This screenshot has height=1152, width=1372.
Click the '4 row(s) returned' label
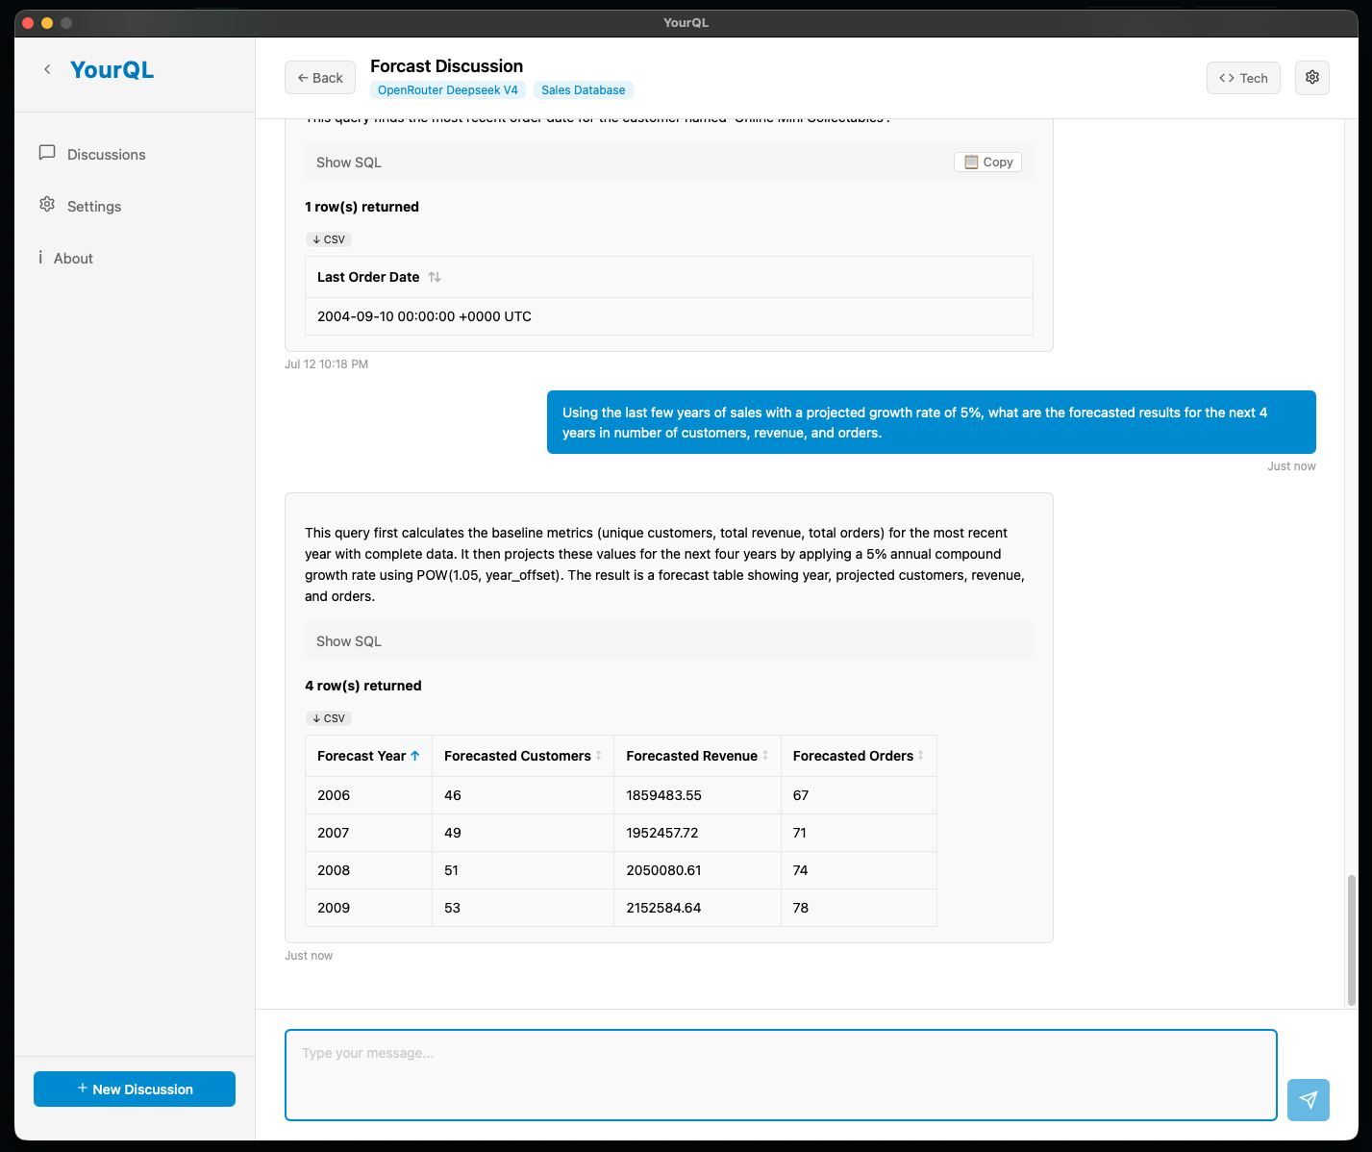coord(363,686)
